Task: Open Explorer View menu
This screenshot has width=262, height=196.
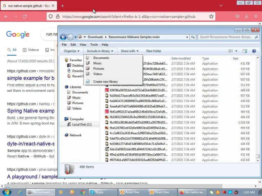Action: click(x=83, y=45)
